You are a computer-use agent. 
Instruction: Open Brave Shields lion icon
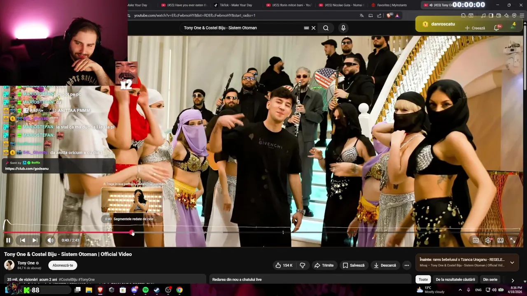point(389,16)
